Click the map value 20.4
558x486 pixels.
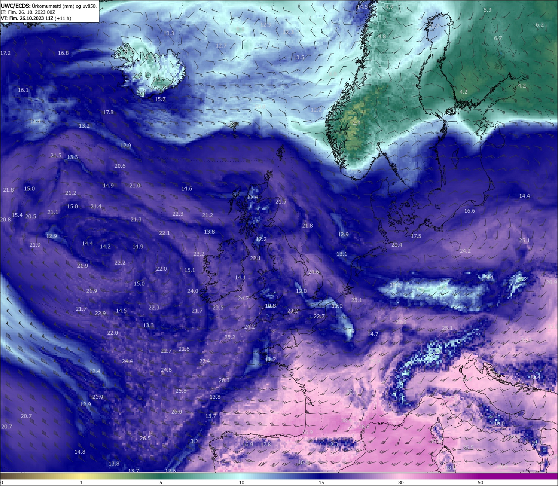pos(397,245)
